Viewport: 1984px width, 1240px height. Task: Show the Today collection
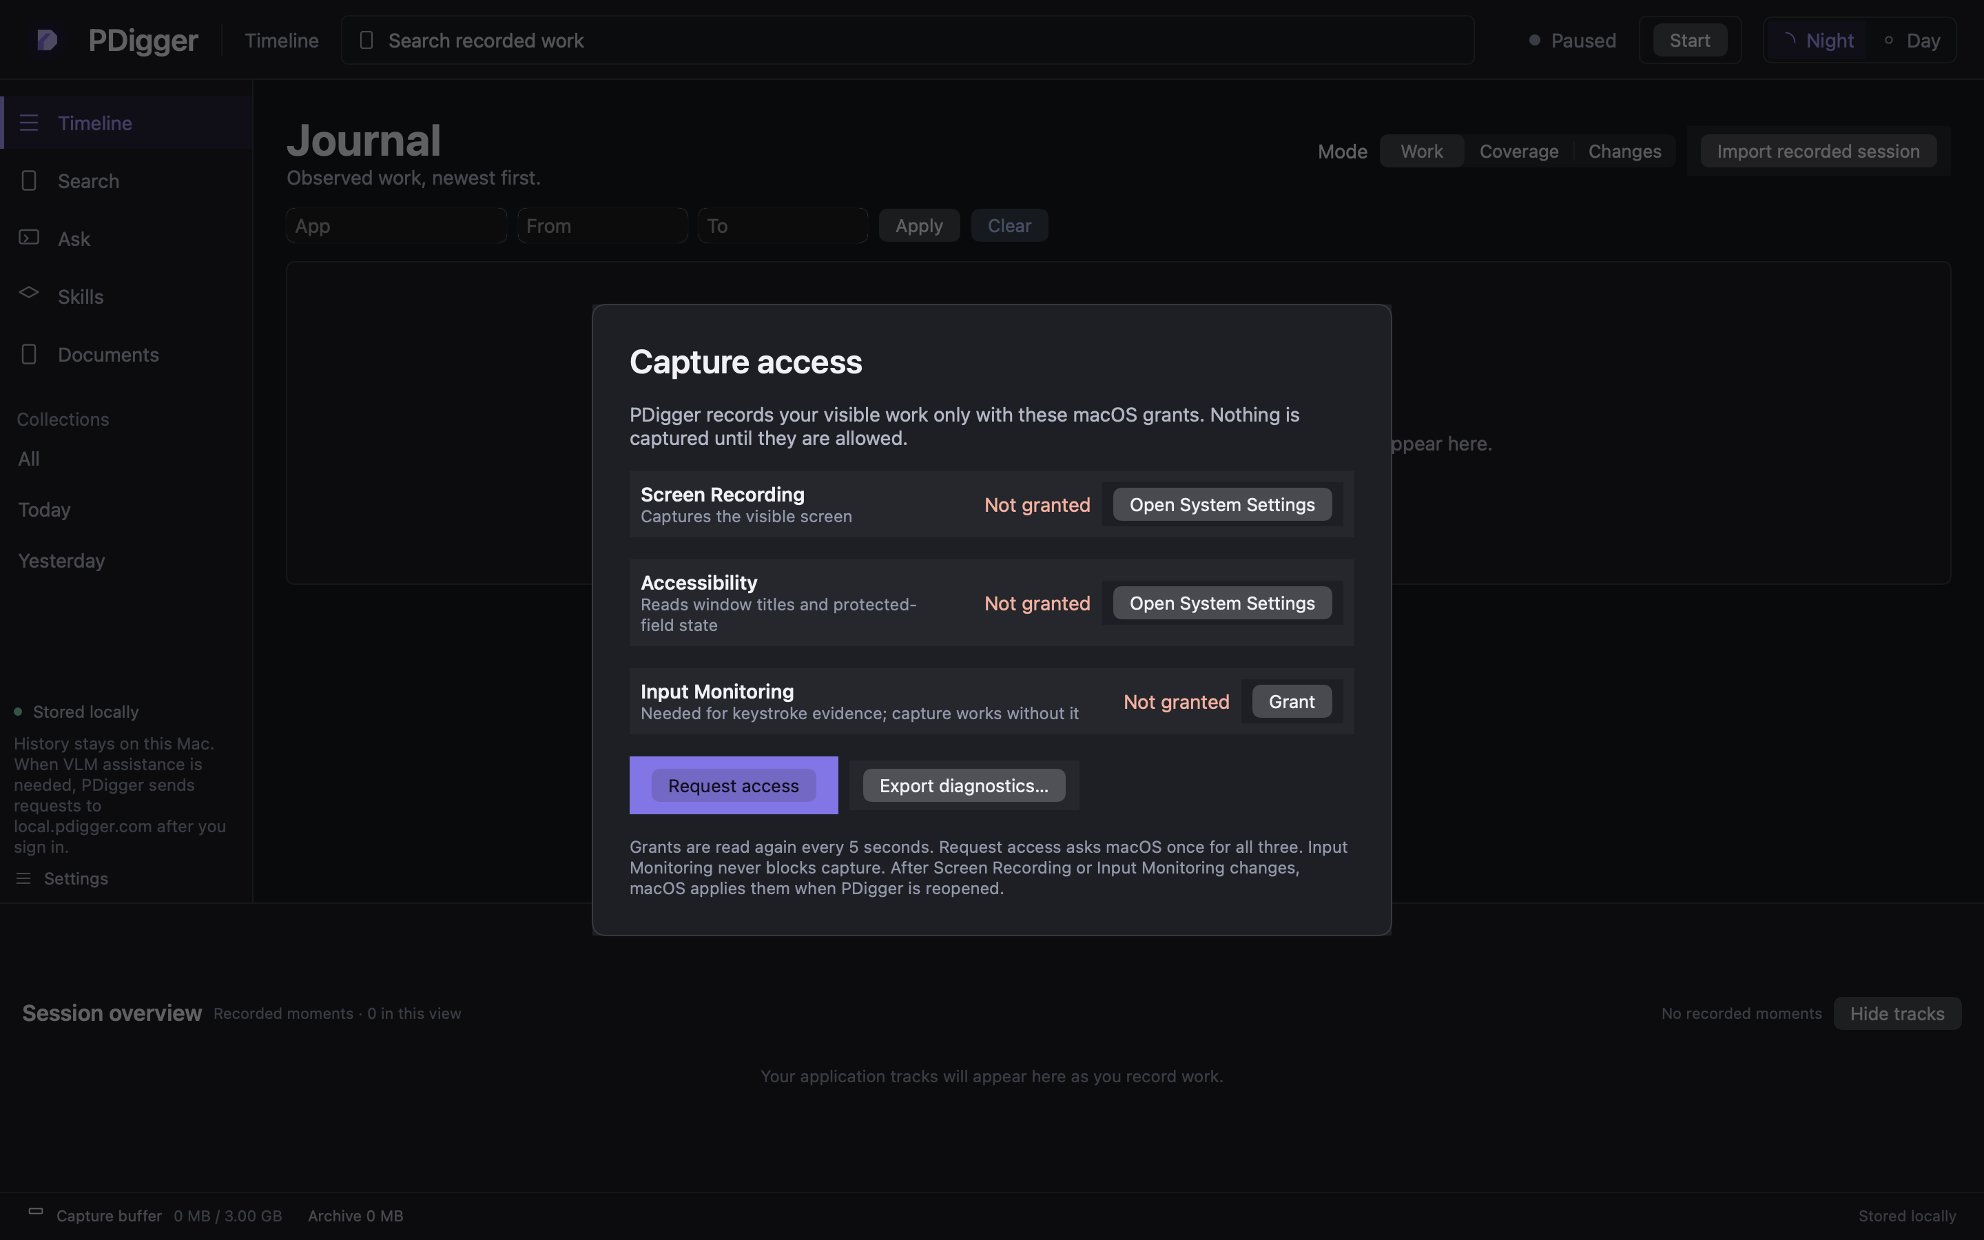(x=44, y=509)
